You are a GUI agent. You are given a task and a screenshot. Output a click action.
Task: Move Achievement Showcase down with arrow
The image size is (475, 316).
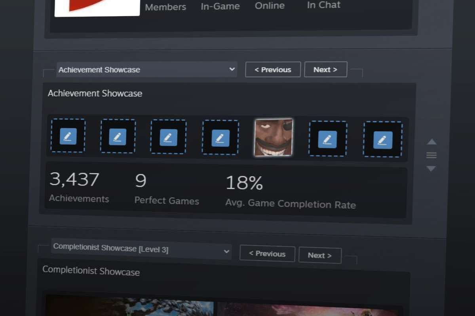(431, 169)
